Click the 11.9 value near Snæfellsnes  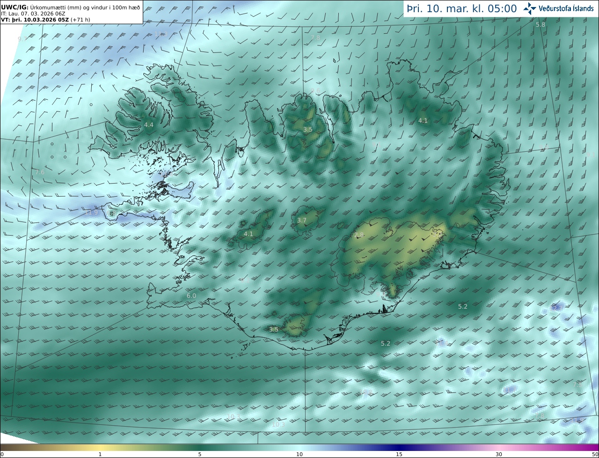click(x=91, y=213)
